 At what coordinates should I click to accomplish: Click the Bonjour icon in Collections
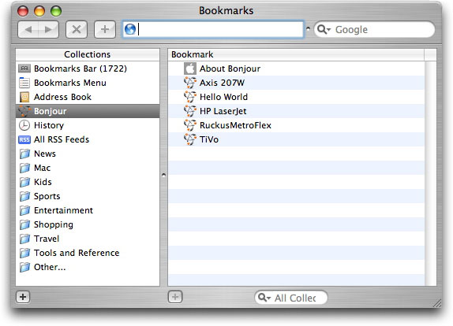pos(24,111)
